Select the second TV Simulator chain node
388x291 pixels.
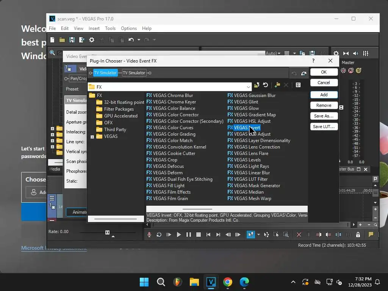pyautogui.click(x=134, y=73)
